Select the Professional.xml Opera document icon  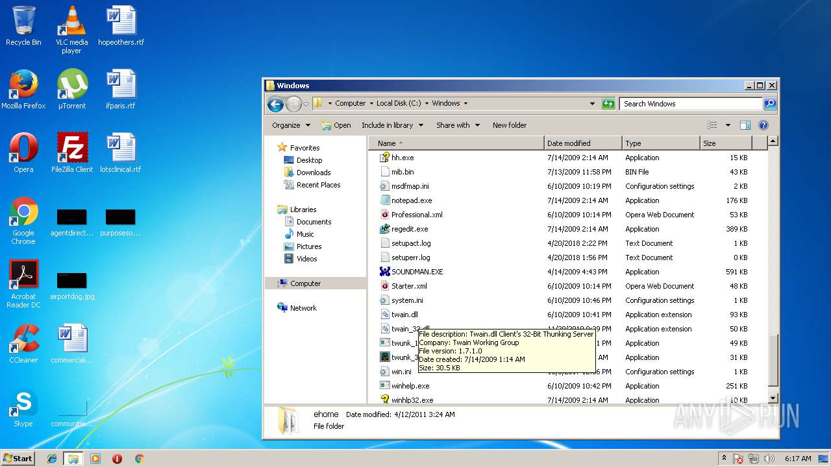384,215
